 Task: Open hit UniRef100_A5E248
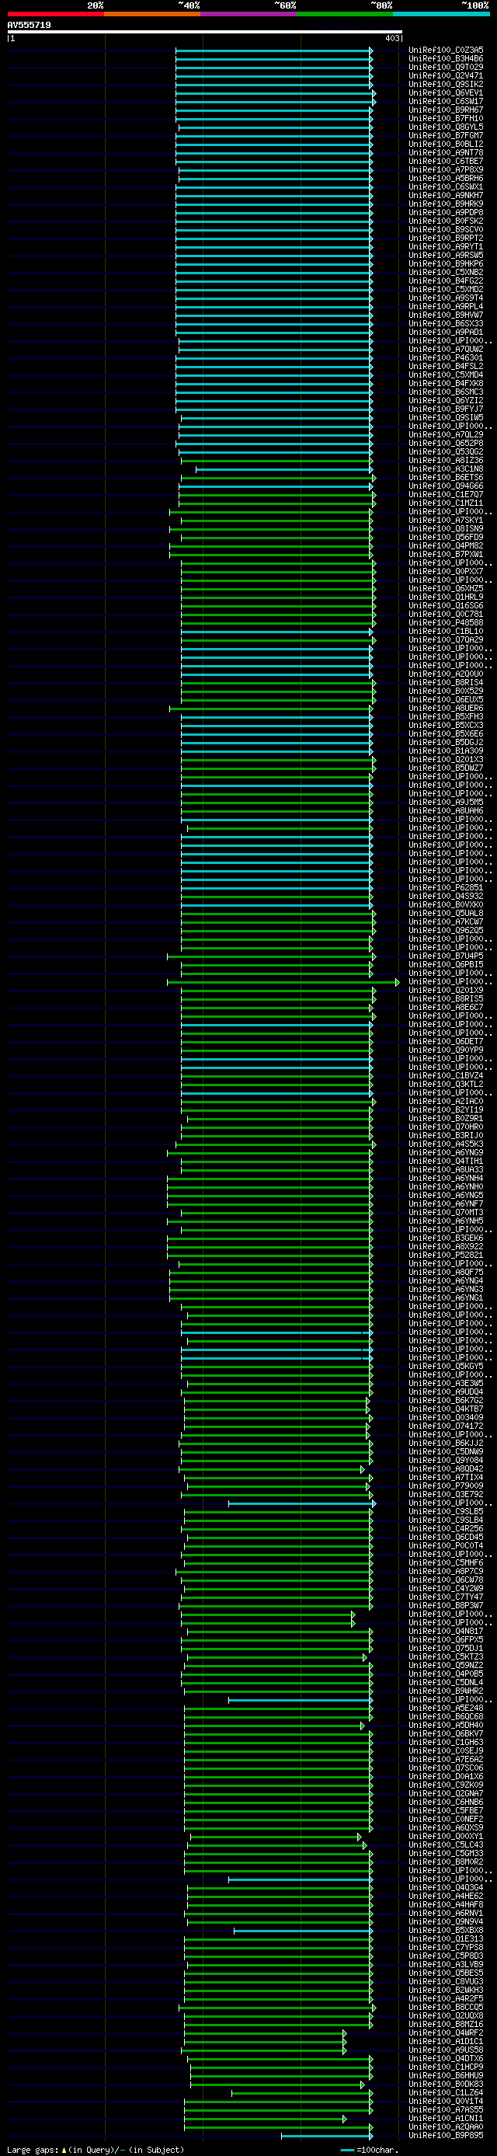tap(446, 1708)
